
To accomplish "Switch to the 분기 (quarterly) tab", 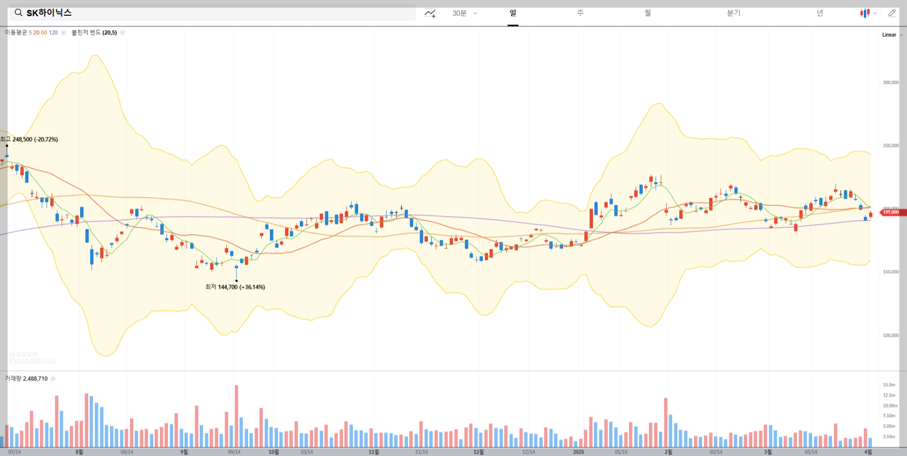I will [x=734, y=13].
